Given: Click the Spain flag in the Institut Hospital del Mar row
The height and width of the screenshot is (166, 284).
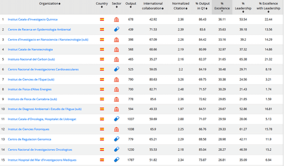Looking at the screenshot, I should pos(102,160).
